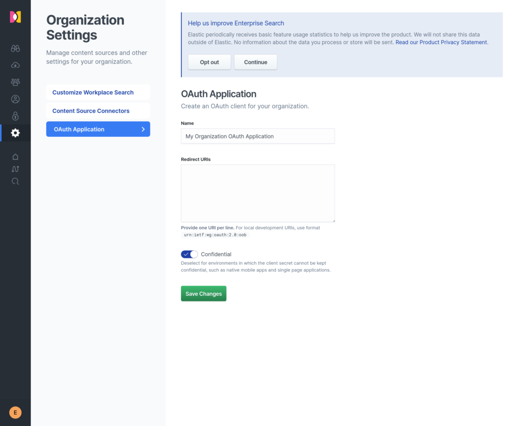This screenshot has width=526, height=426.
Task: Click the home icon in sidebar
Action: tap(15, 157)
